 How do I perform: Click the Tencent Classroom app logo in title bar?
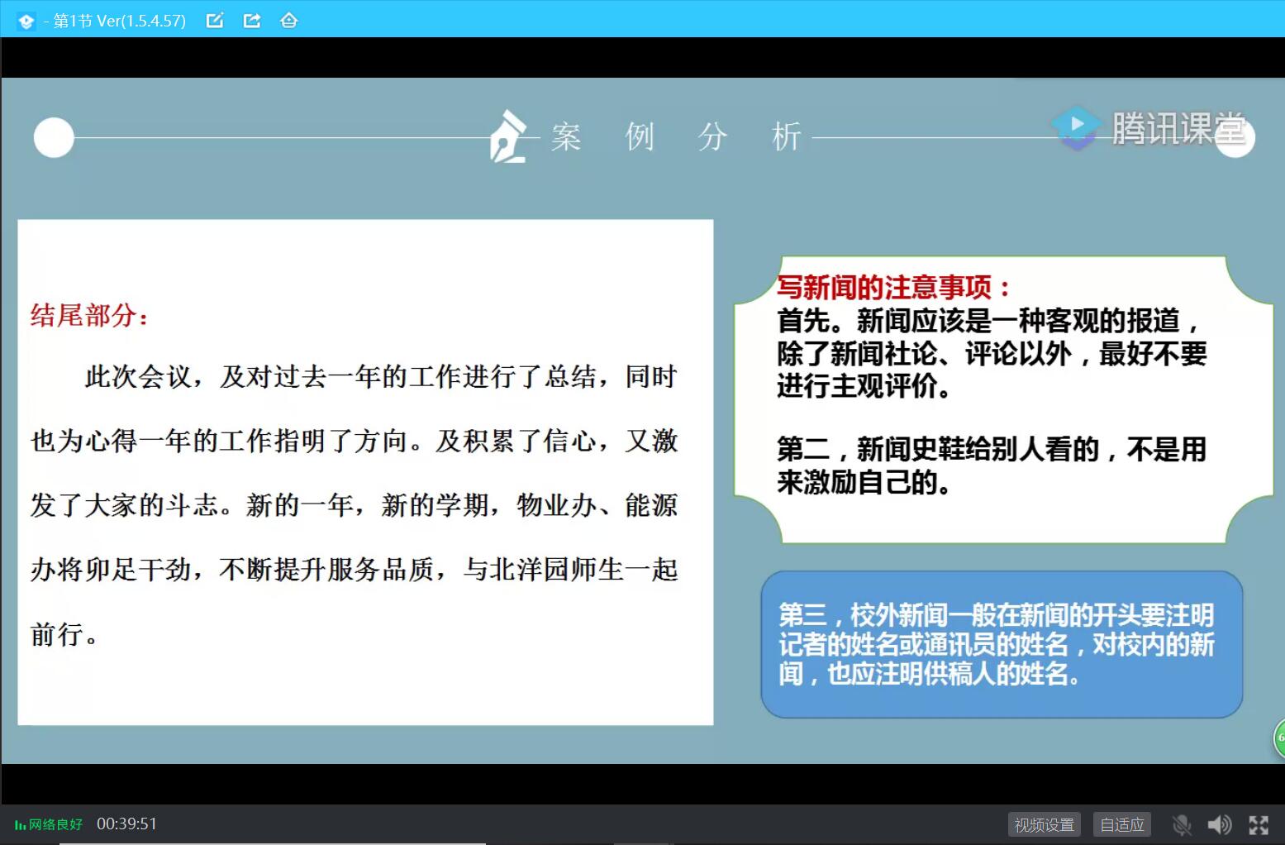tap(26, 21)
